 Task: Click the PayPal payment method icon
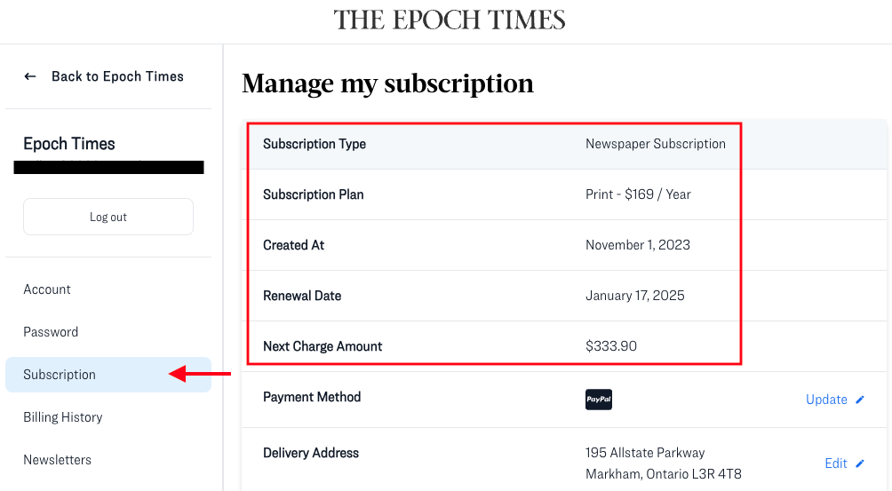[599, 400]
